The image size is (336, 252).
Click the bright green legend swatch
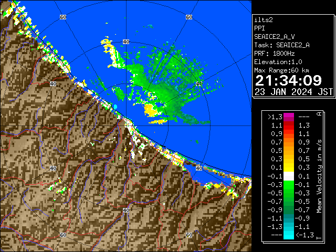[x=289, y=185]
